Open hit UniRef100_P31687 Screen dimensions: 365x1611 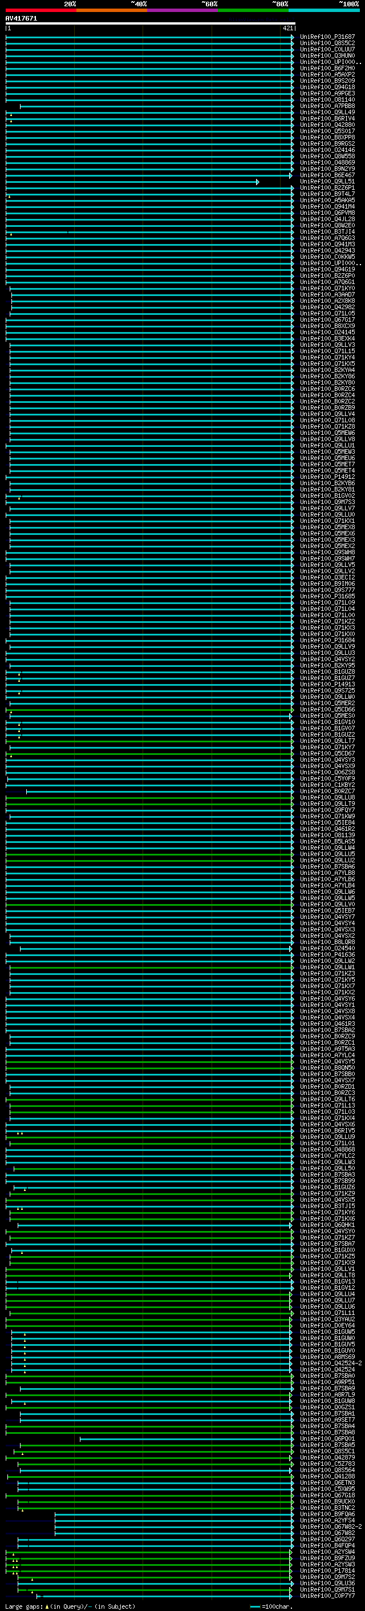(327, 37)
